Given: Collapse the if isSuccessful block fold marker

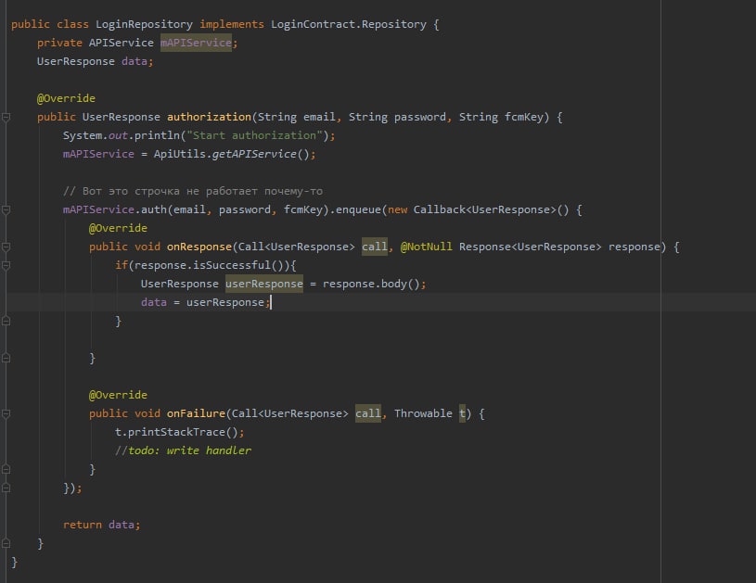Looking at the screenshot, I should coord(6,265).
